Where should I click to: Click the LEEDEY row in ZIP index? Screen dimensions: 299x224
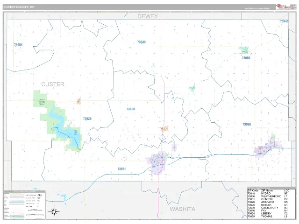[269, 214]
